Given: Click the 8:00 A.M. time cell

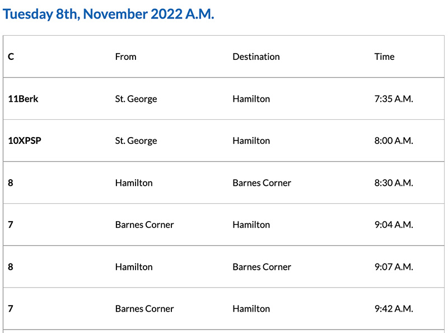Looking at the screenshot, I should pyautogui.click(x=393, y=140).
